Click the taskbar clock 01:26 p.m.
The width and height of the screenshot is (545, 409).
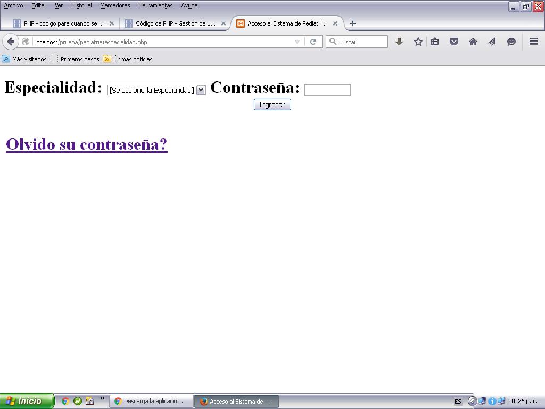point(523,401)
